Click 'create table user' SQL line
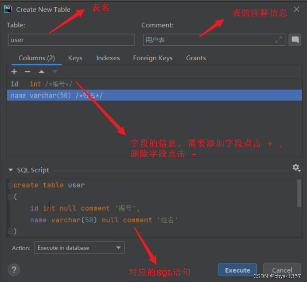 pos(49,185)
